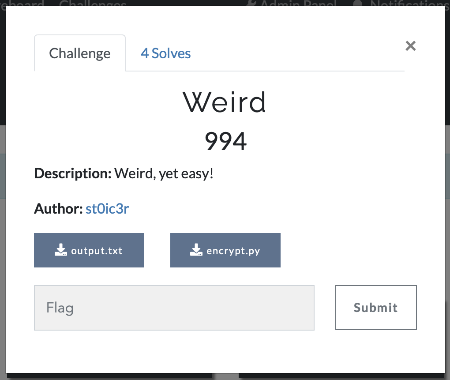Click the download icon on output.txt
Image resolution: width=450 pixels, height=380 pixels.
click(x=61, y=250)
